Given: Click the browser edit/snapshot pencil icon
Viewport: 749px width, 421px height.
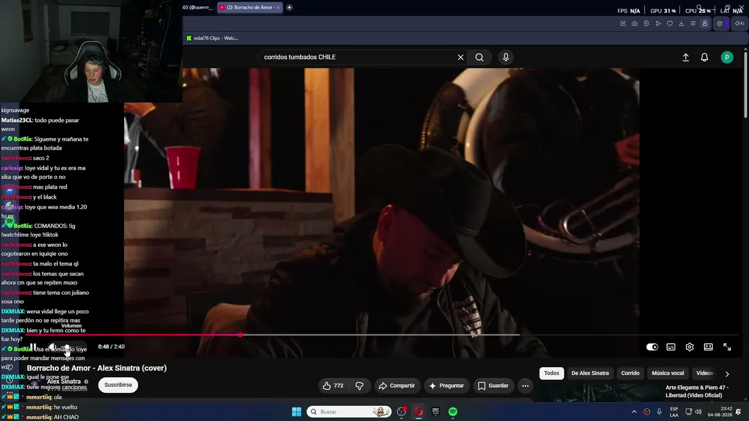Looking at the screenshot, I should 623,23.
